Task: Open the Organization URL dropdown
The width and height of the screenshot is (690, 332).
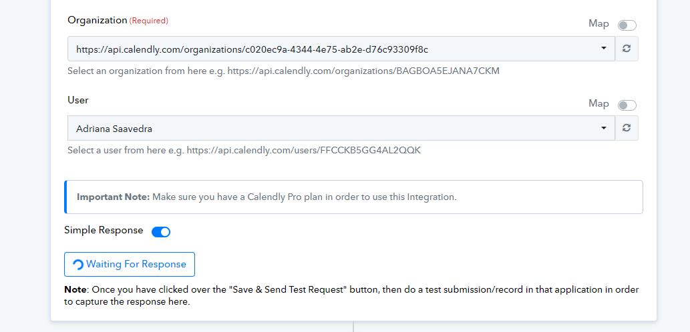Action: [341, 49]
